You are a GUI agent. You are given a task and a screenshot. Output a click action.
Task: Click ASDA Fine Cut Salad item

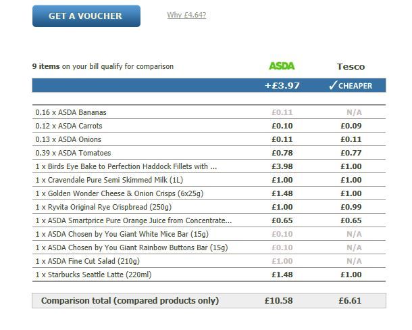87,261
